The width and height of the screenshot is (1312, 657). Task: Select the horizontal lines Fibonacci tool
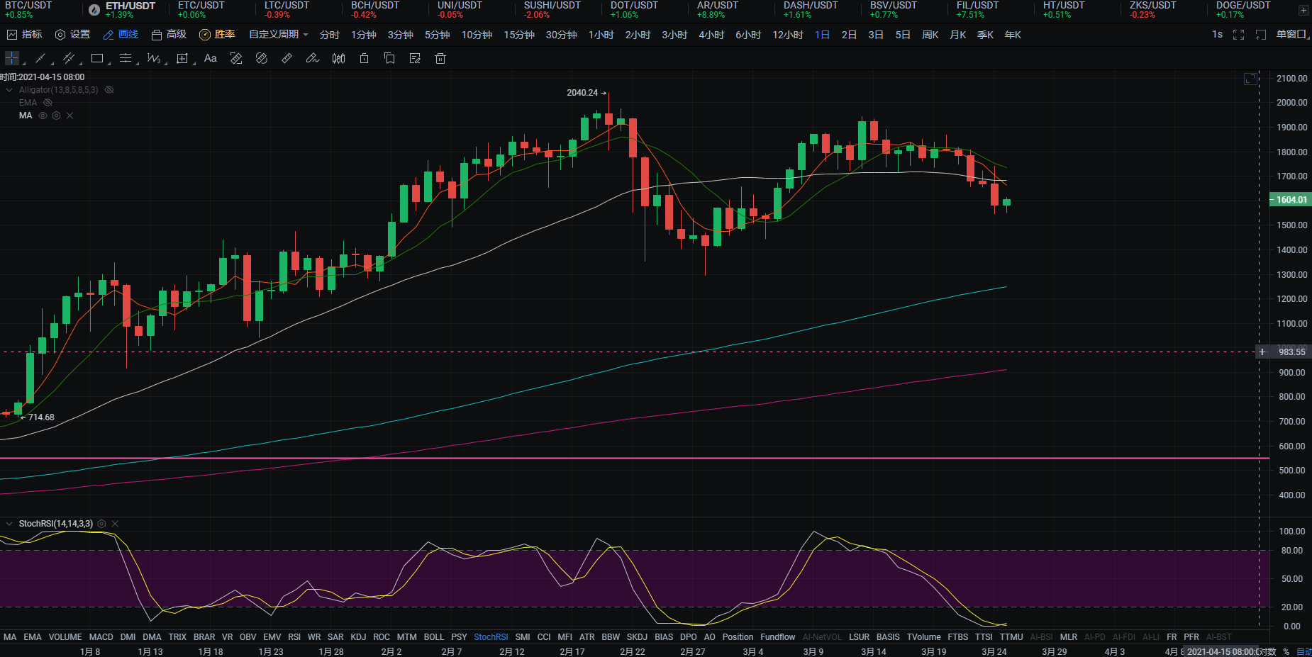pyautogui.click(x=126, y=58)
